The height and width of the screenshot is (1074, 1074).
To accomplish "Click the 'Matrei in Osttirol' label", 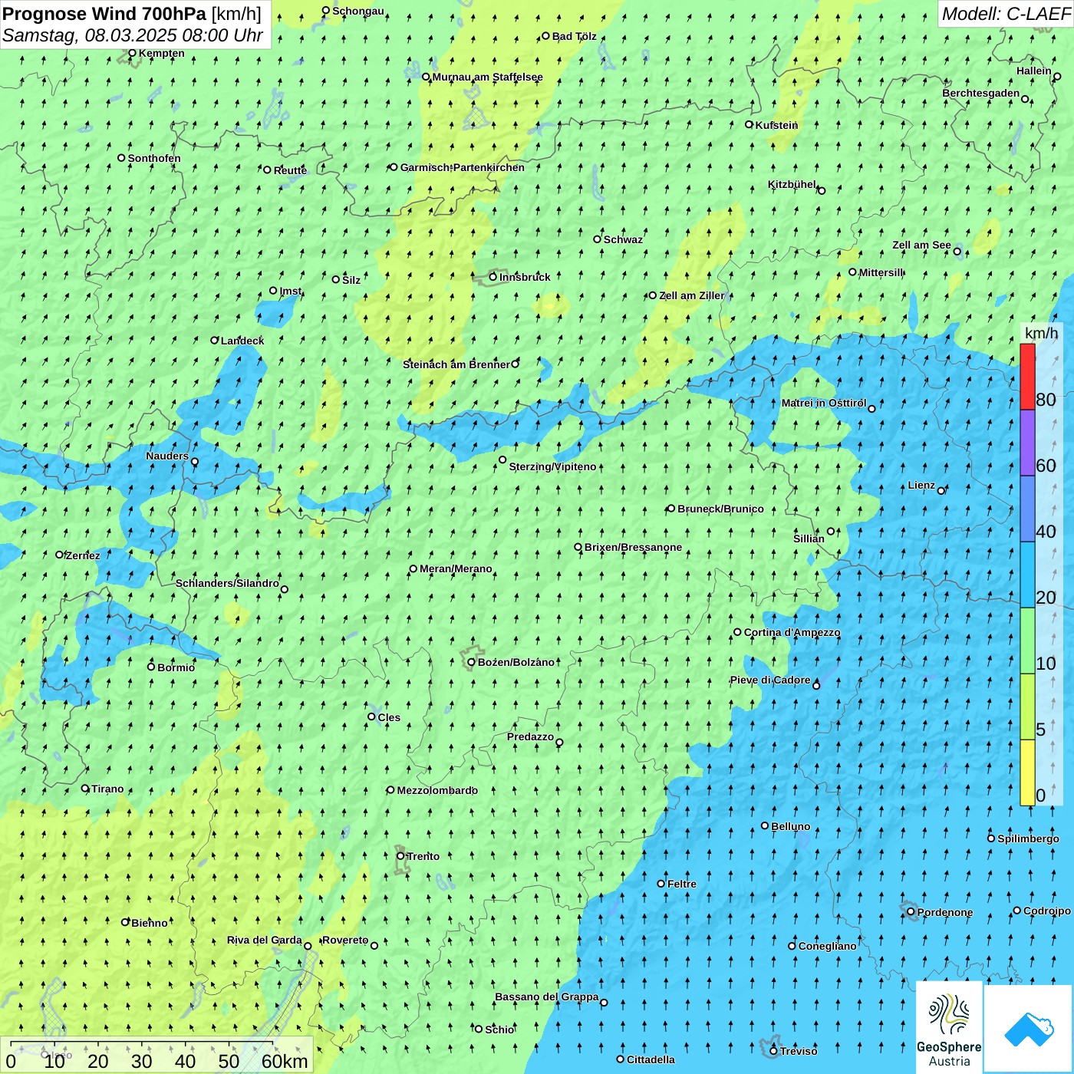I will (824, 403).
